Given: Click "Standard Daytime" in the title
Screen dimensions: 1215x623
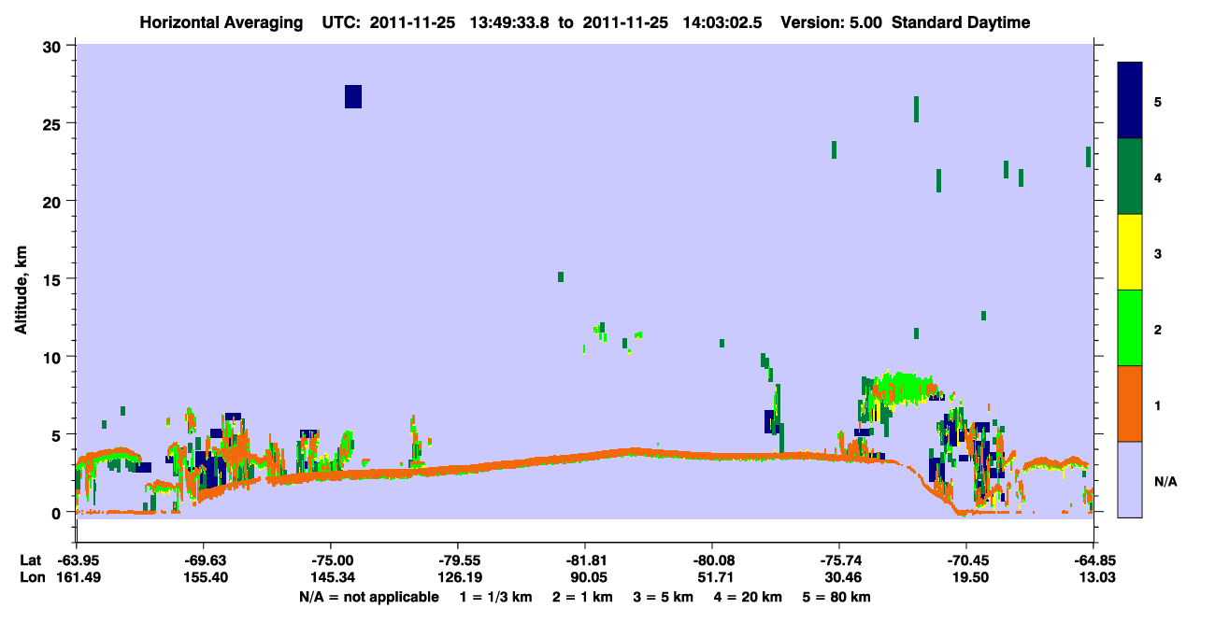Looking at the screenshot, I should click(x=961, y=23).
